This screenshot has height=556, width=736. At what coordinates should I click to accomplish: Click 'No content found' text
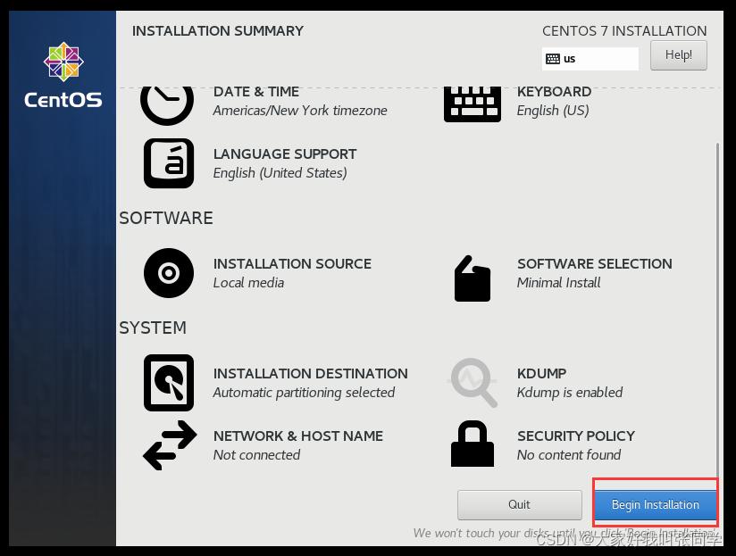pyautogui.click(x=569, y=455)
